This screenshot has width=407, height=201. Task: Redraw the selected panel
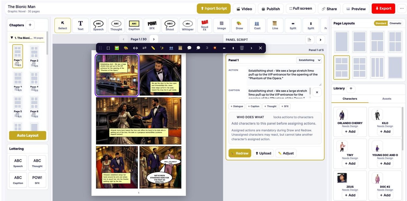point(240,153)
